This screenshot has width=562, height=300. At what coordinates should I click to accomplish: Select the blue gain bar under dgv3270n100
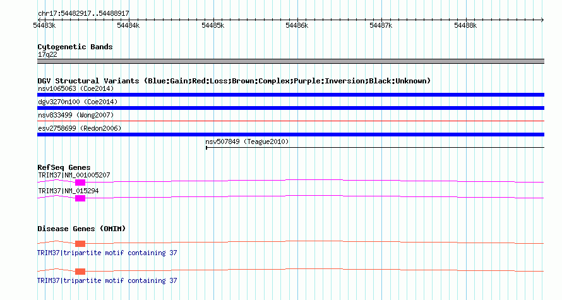290,108
